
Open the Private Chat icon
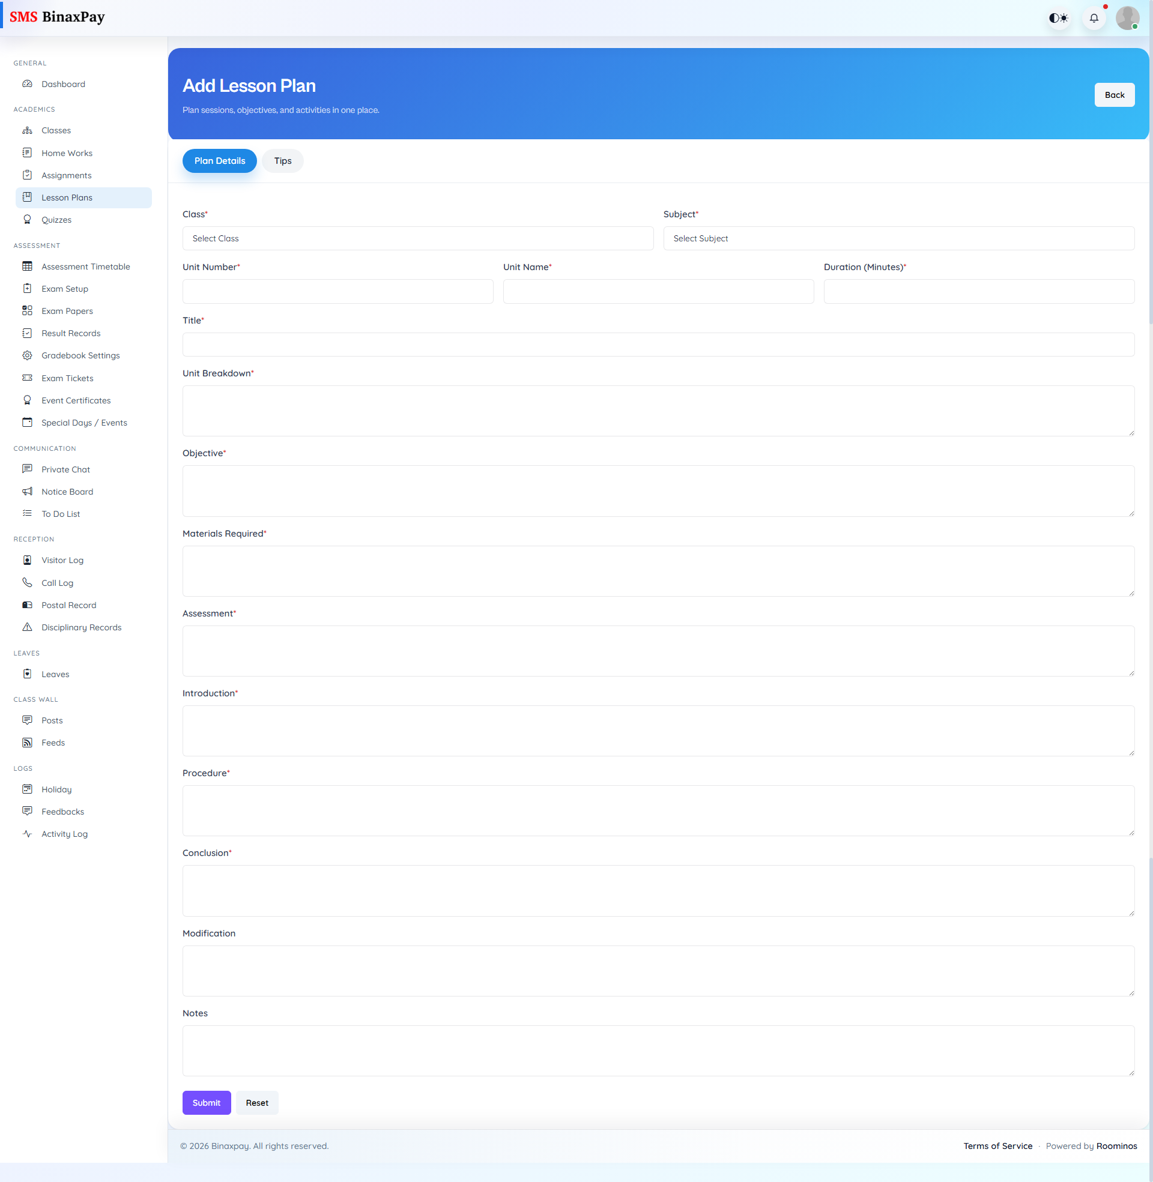(27, 469)
